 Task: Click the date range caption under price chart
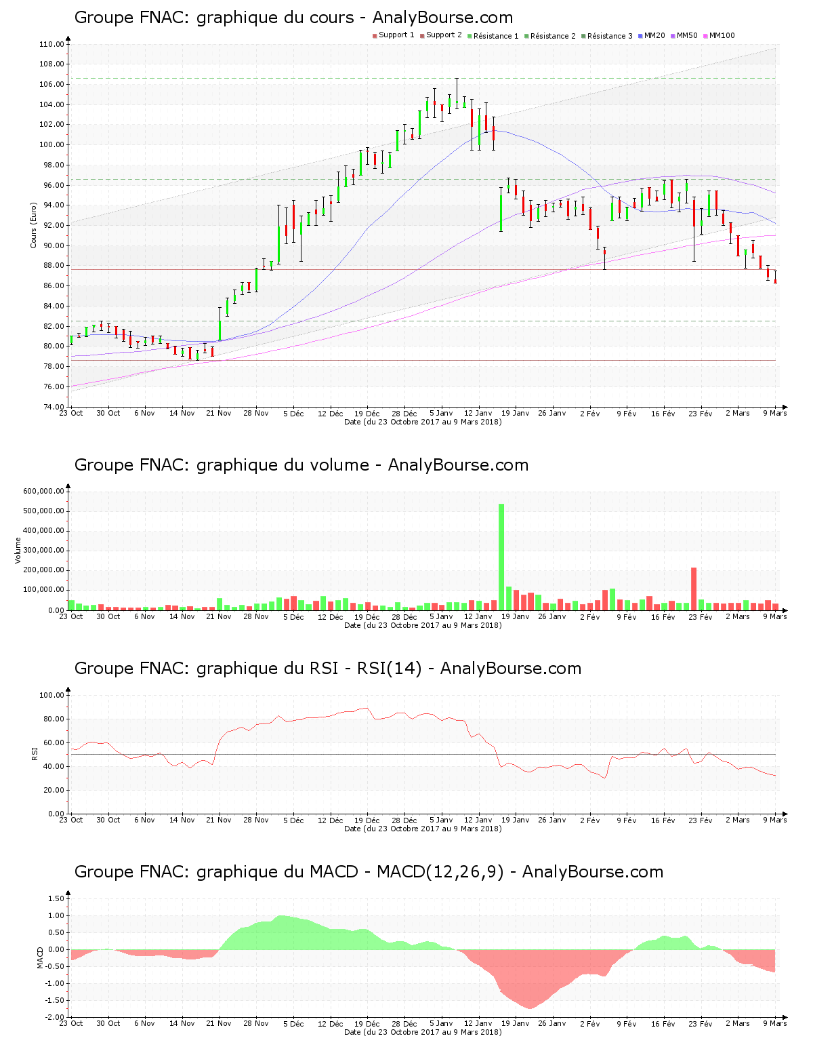tap(423, 422)
